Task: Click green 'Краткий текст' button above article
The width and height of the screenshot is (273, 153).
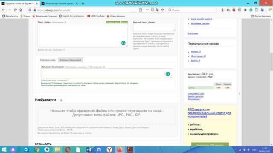Action: click(x=113, y=22)
